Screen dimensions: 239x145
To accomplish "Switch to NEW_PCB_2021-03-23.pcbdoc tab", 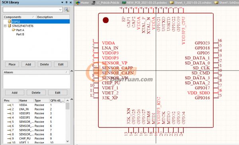I will (145, 3).
